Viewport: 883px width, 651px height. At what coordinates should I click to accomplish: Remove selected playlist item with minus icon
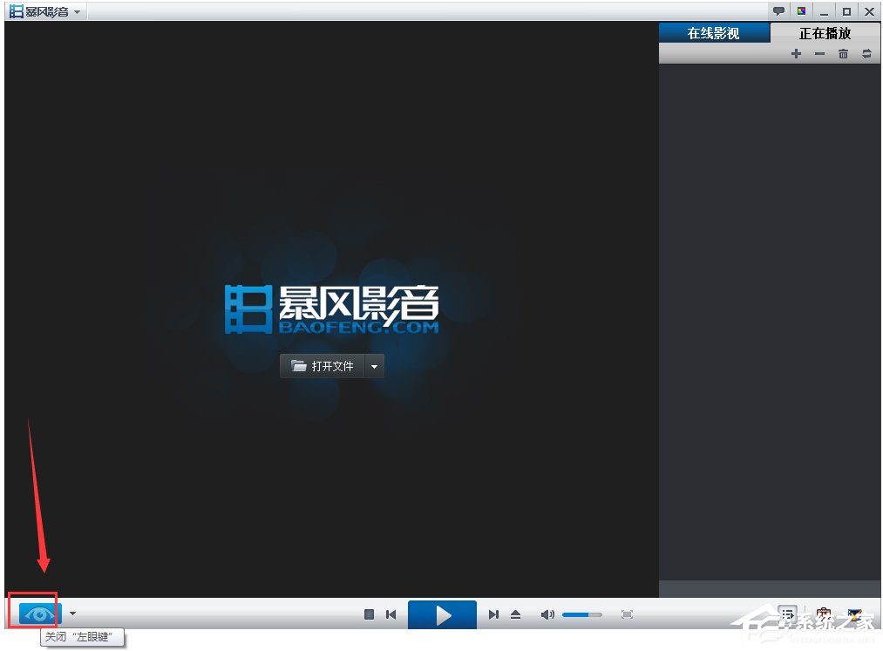820,53
